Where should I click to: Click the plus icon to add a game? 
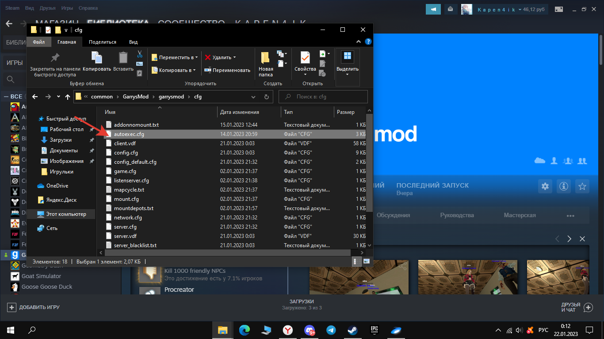11,307
